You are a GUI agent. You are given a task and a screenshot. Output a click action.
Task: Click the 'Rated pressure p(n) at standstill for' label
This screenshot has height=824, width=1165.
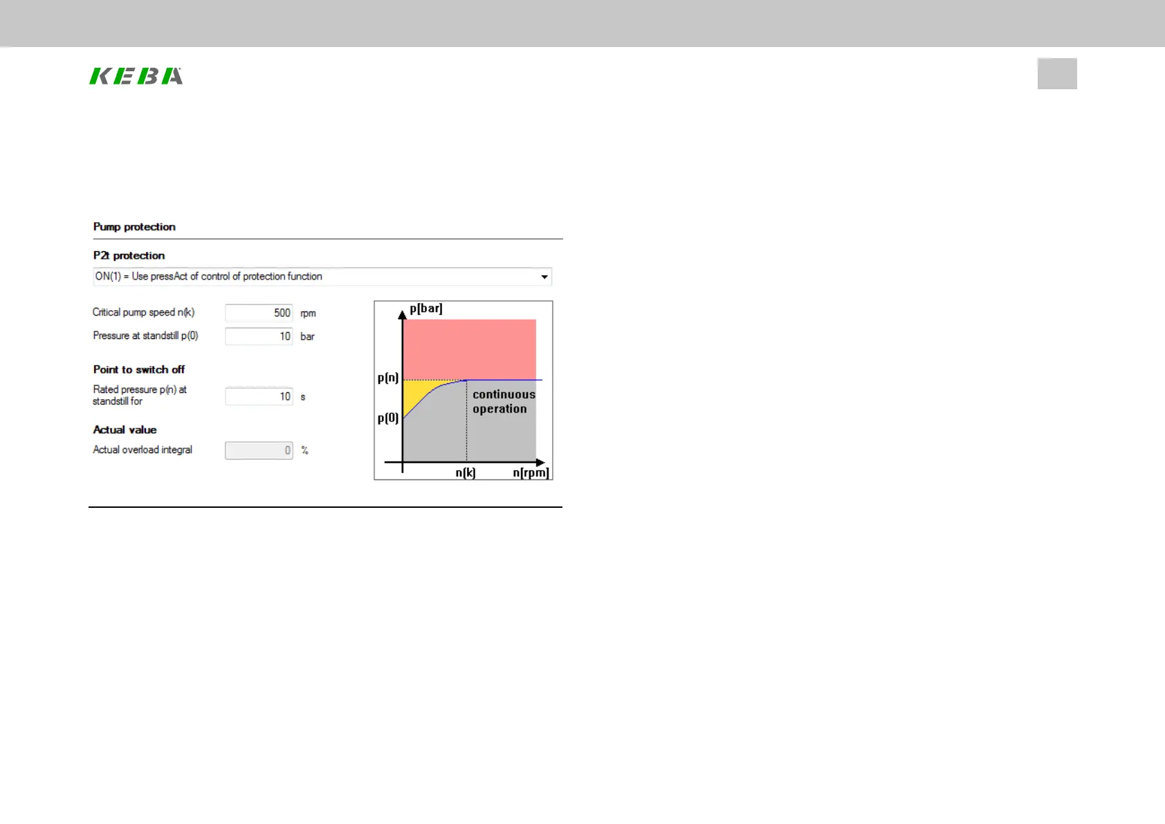[x=140, y=395]
